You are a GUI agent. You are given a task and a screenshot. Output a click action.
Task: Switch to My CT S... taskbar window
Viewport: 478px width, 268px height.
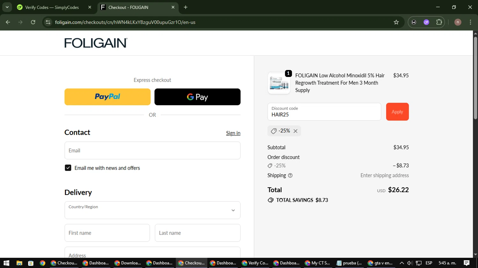(x=319, y=263)
